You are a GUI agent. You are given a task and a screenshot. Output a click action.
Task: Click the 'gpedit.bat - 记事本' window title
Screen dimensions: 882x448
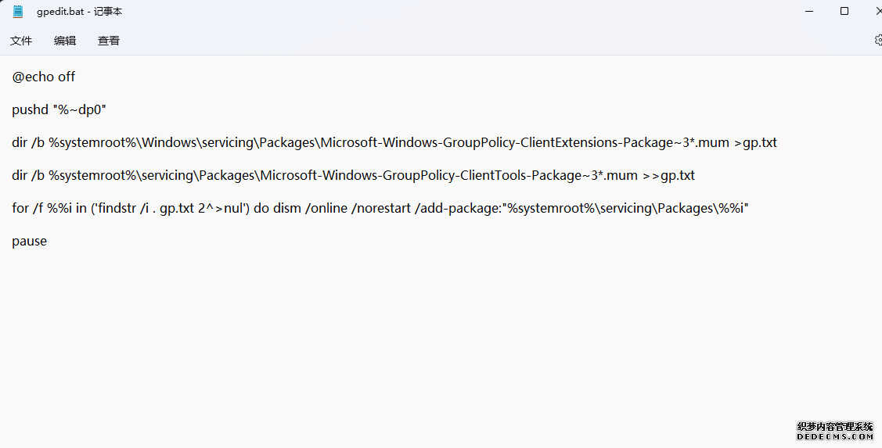(79, 12)
